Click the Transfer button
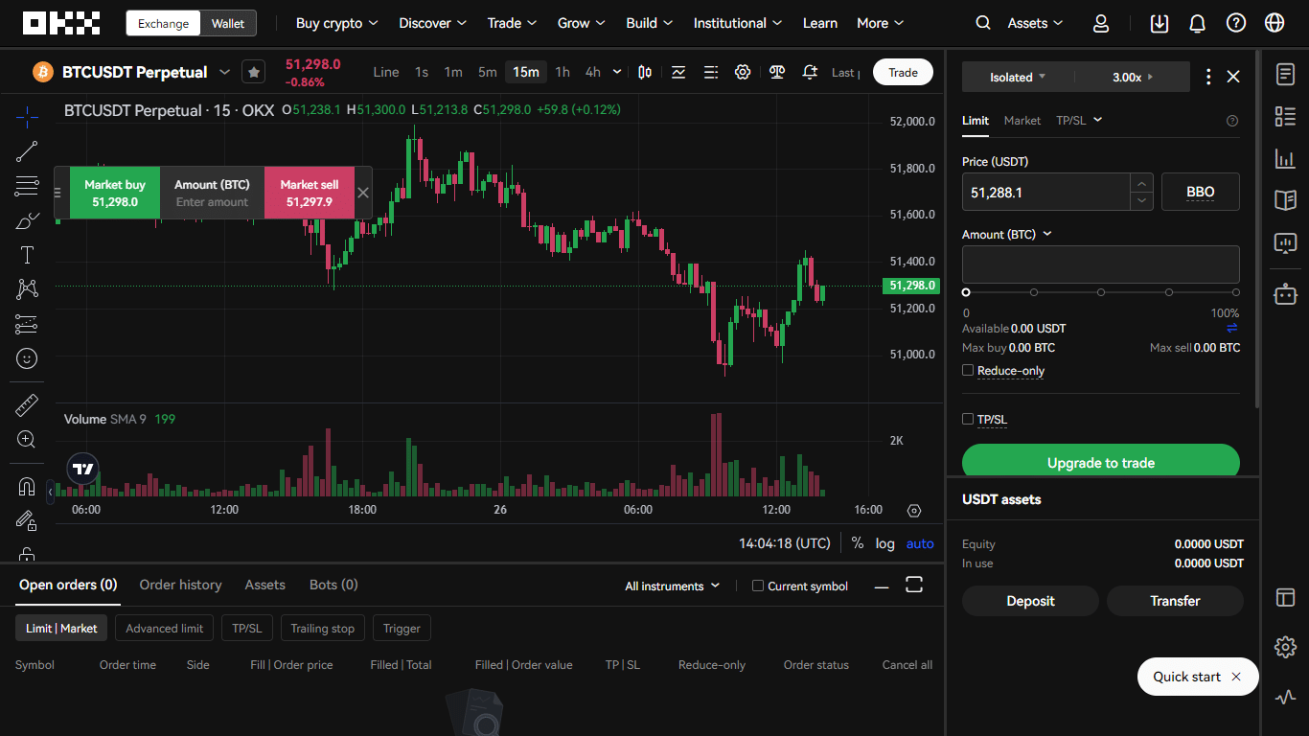This screenshot has width=1309, height=736. tap(1176, 601)
